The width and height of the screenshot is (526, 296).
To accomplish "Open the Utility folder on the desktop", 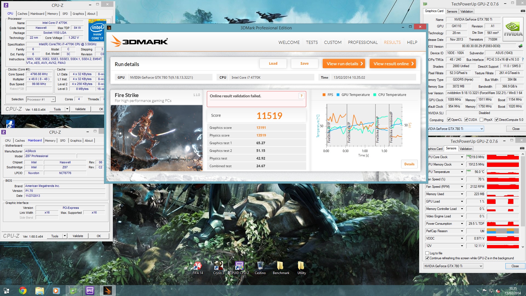I will pos(301,268).
